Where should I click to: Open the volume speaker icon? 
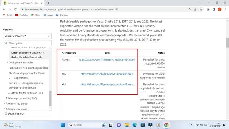tap(202, 125)
